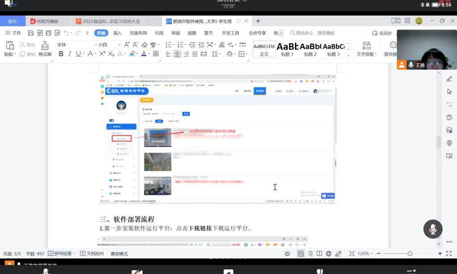Click the 文档校对 button in status bar

tap(92, 253)
